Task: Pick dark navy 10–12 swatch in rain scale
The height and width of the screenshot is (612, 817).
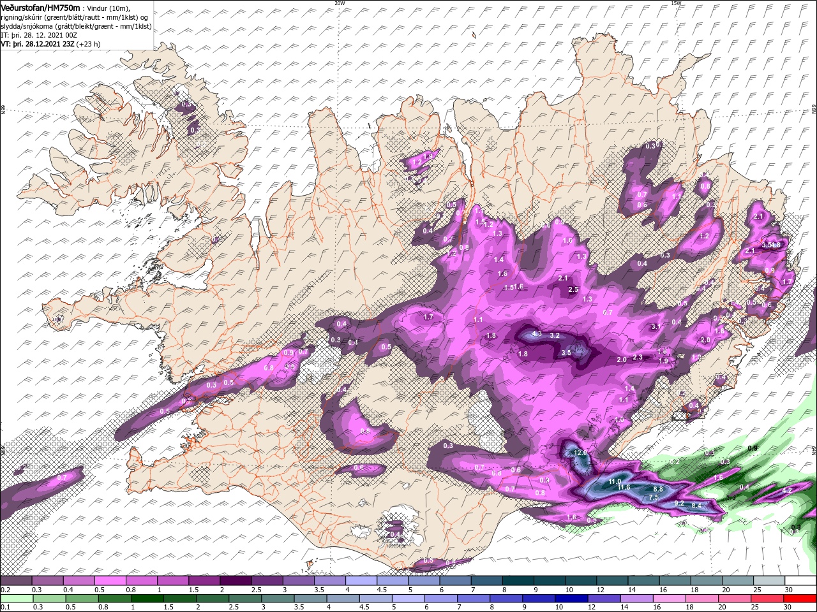Action: 572,599
